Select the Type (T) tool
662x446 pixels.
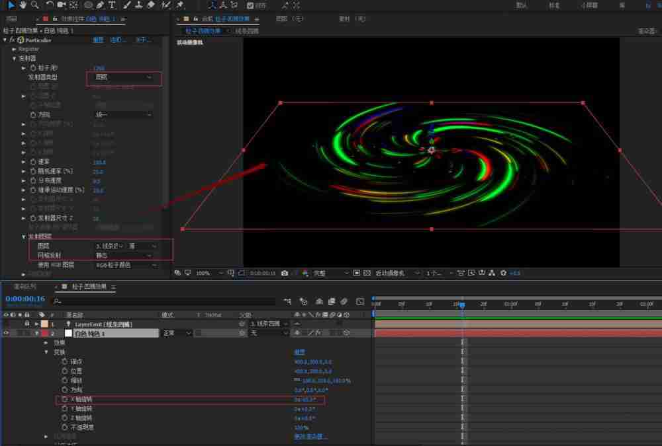click(x=112, y=5)
